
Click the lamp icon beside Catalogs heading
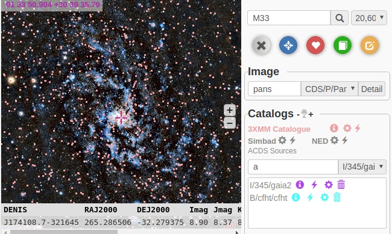[304, 114]
